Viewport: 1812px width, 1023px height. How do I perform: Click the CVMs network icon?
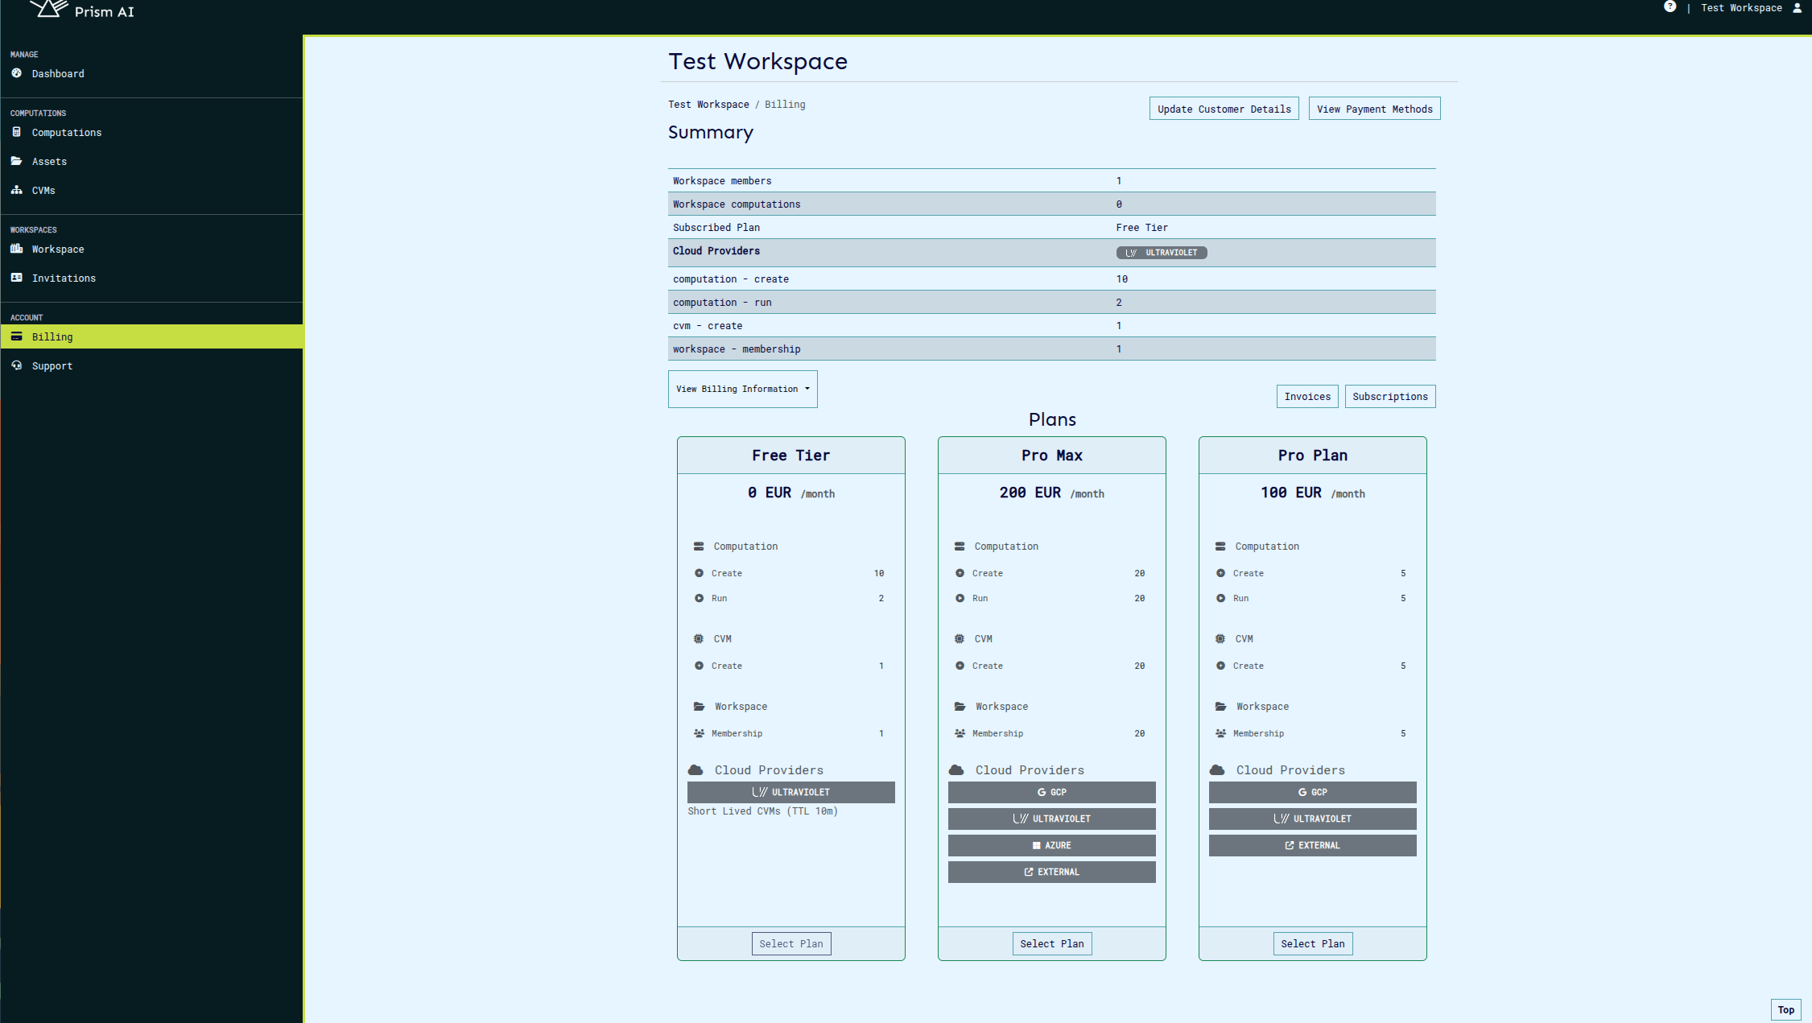(x=17, y=190)
